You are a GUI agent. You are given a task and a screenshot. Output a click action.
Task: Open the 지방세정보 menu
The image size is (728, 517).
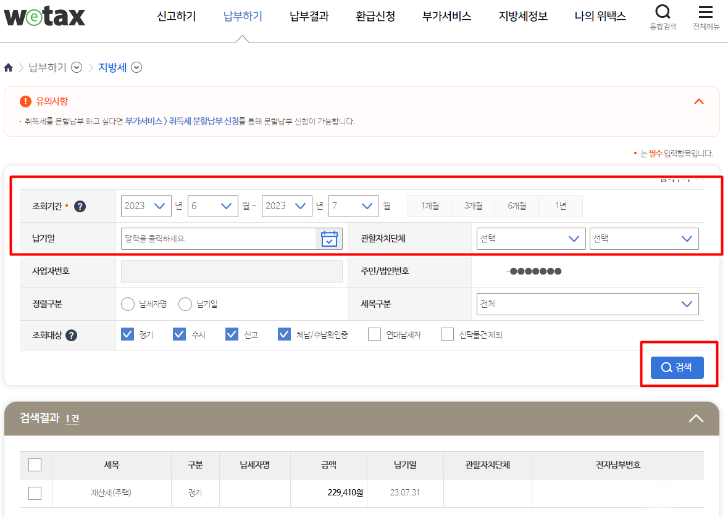tap(522, 17)
